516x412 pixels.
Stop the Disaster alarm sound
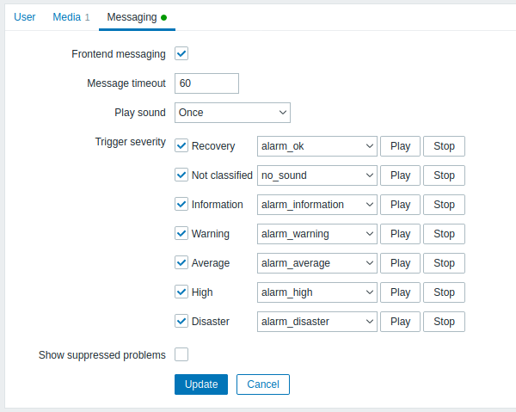[444, 322]
